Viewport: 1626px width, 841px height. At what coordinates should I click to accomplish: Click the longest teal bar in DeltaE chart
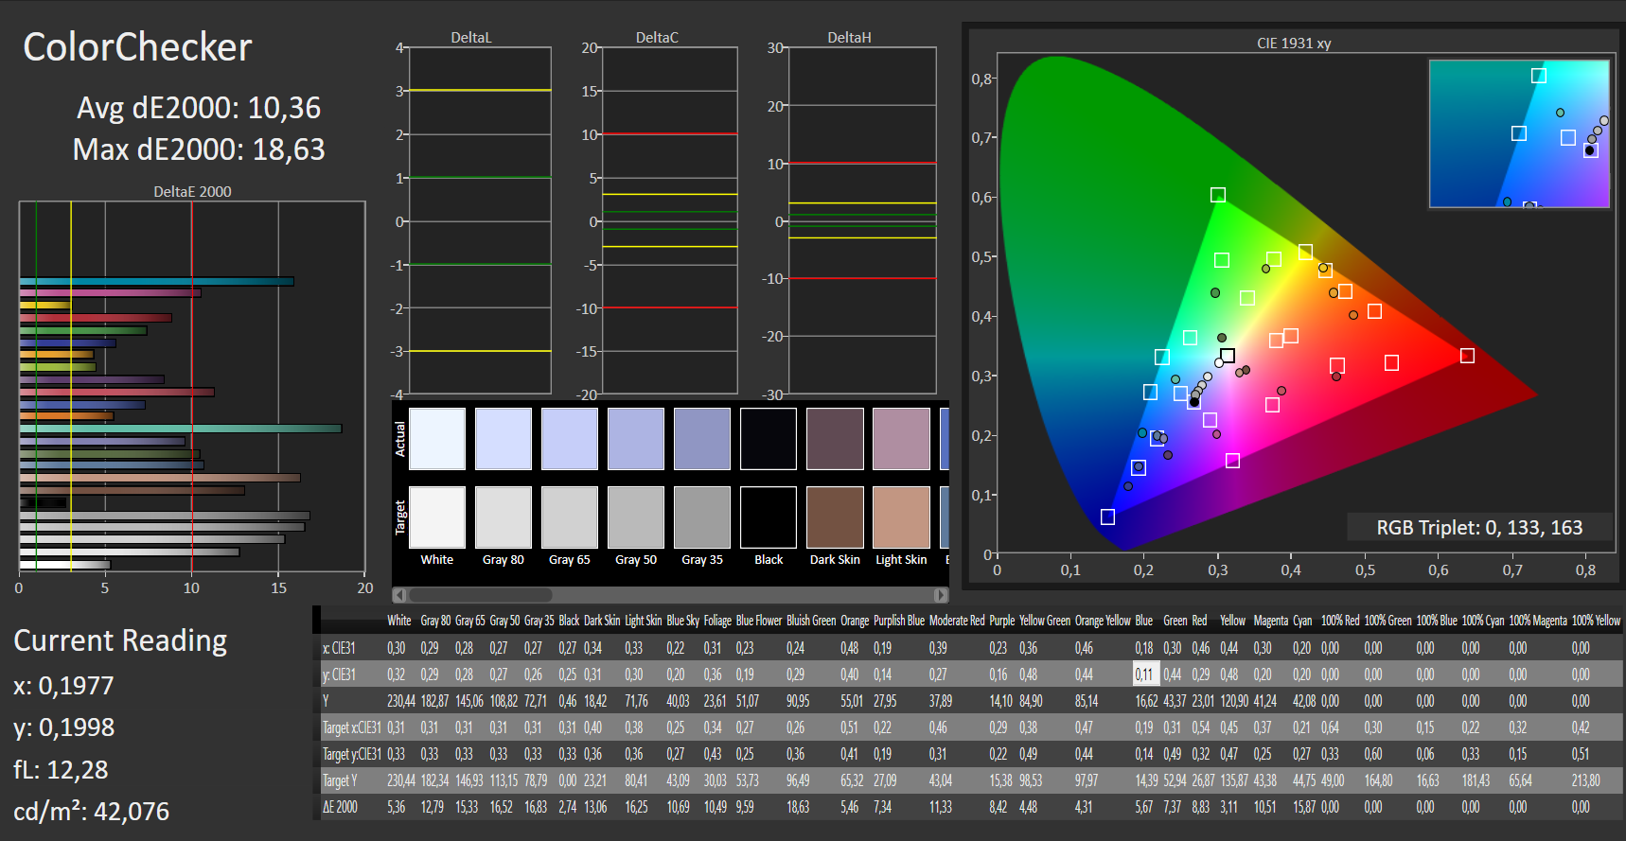point(180,429)
